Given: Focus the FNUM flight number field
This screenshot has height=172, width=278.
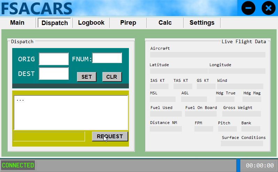Looking at the screenshot, I should tap(107, 58).
